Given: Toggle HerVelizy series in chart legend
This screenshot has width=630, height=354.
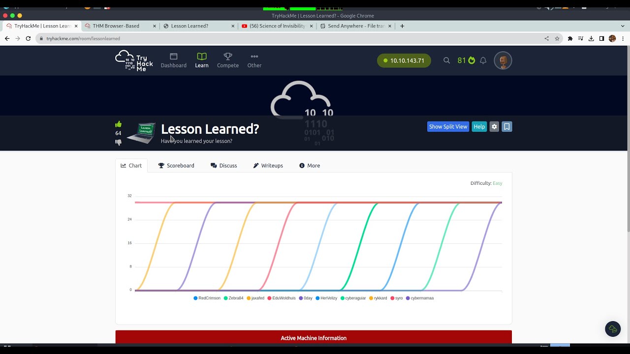Looking at the screenshot, I should (x=326, y=298).
